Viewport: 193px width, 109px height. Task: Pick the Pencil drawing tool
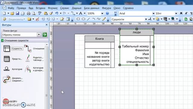point(104,19)
